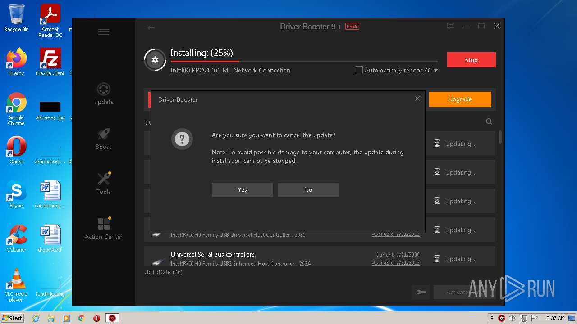This screenshot has height=324, width=577.
Task: Click the Driver Booster tray icon
Action: click(502, 318)
